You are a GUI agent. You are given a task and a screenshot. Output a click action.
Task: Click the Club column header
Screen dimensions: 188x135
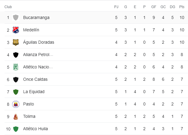(8, 7)
